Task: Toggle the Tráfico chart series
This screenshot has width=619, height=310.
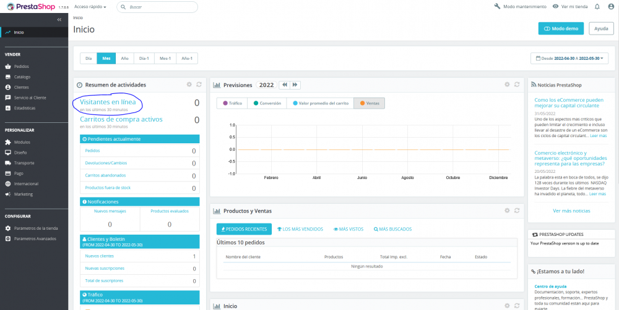Action: [x=233, y=103]
